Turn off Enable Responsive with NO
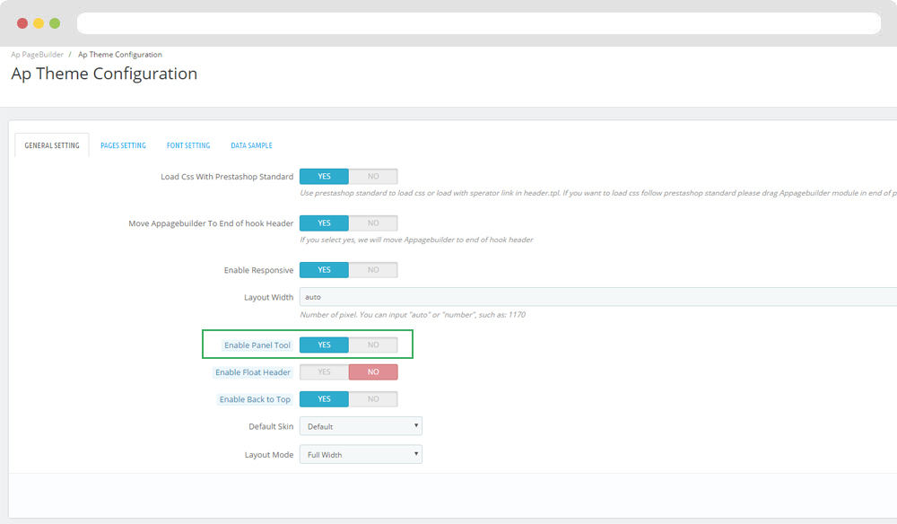The image size is (897, 524). [x=373, y=270]
